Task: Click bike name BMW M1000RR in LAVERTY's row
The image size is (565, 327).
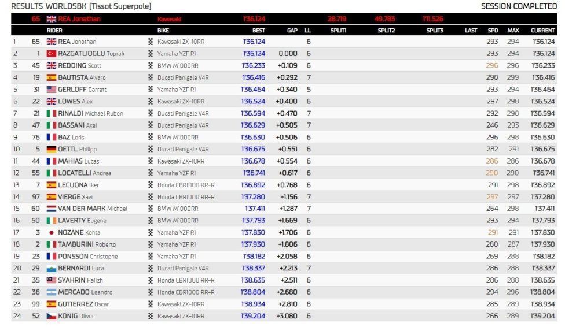Action: [x=178, y=221]
